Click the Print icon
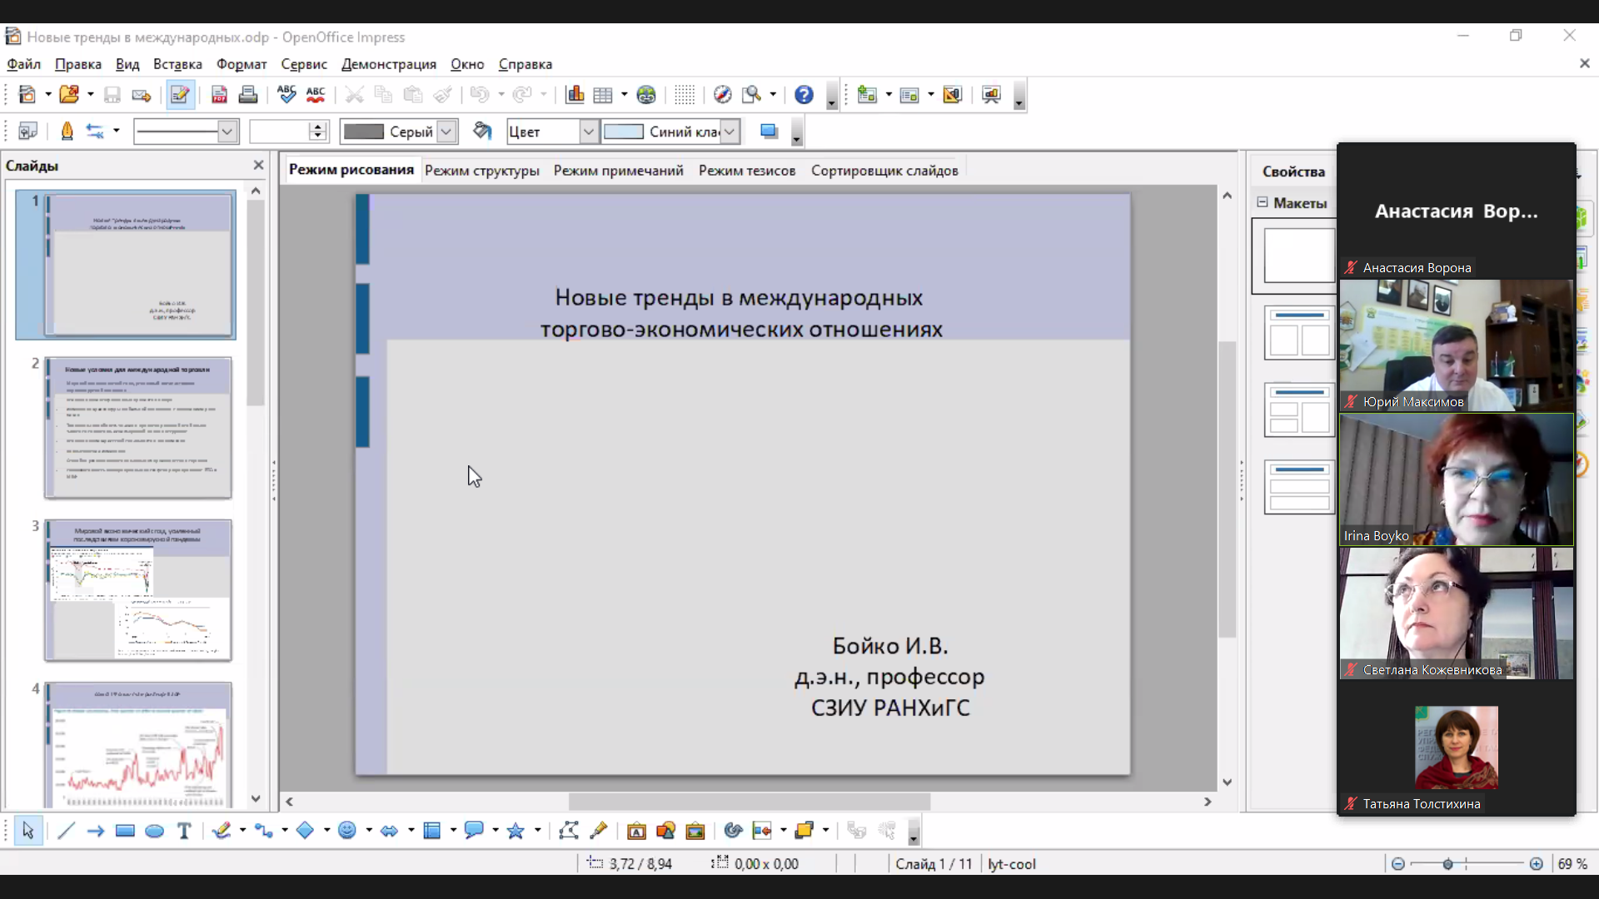 pyautogui.click(x=247, y=95)
